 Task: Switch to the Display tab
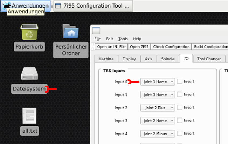tap(129, 59)
